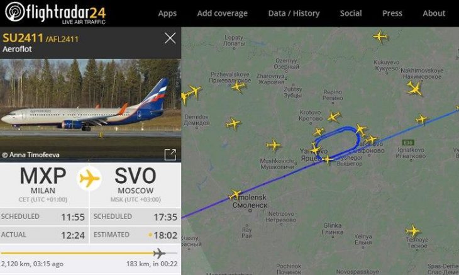
Task: Click the SU2411 flight number heading
Action: pos(23,38)
